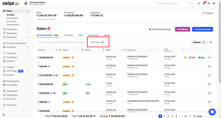
Task: Switch to the Paid tab
Action: [x=81, y=35]
